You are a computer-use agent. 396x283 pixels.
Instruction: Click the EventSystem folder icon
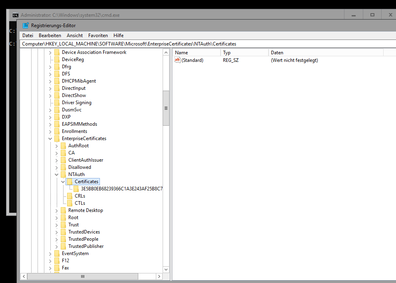pos(57,253)
